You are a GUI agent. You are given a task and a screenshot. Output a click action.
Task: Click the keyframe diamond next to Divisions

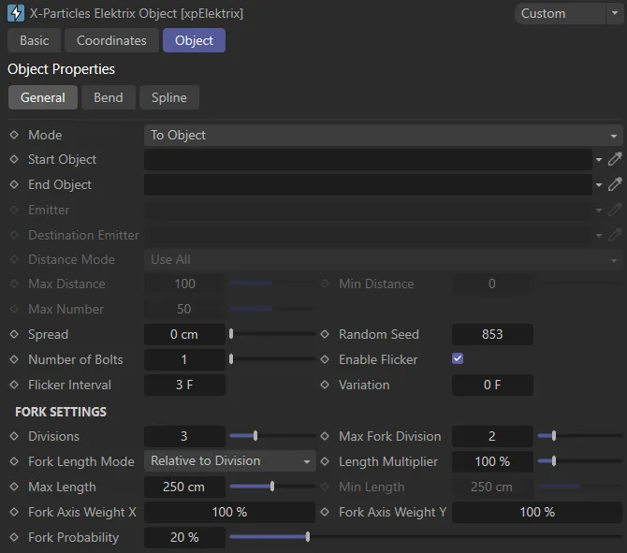pyautogui.click(x=14, y=436)
